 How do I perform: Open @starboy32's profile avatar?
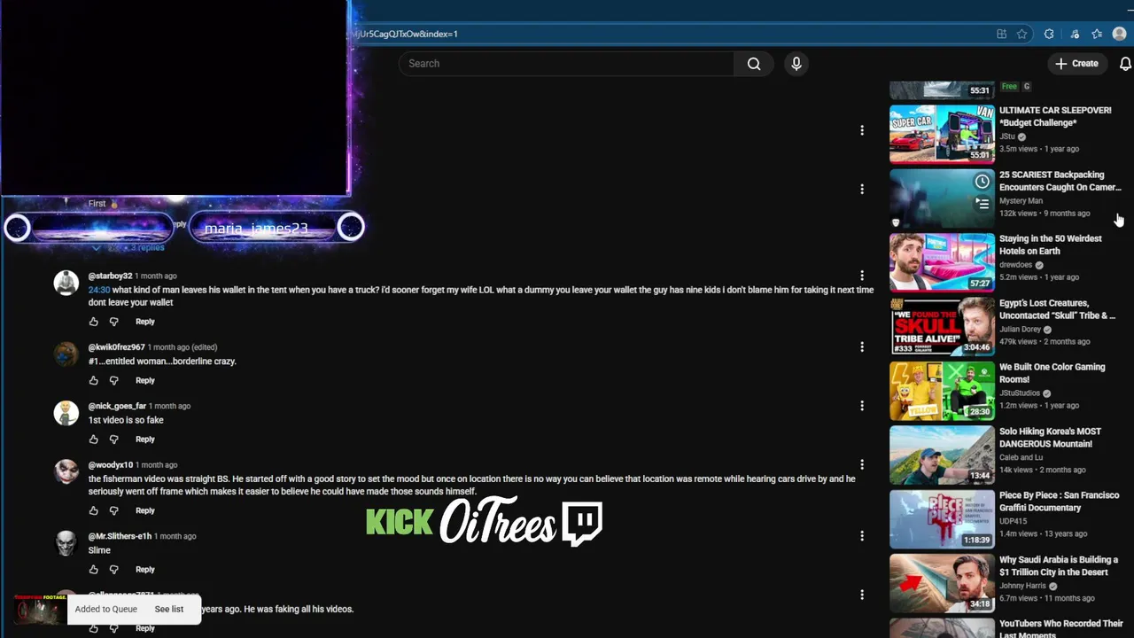pyautogui.click(x=66, y=283)
